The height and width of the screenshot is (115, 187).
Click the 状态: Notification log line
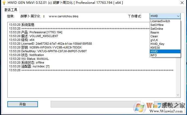pyautogui.click(x=26, y=55)
